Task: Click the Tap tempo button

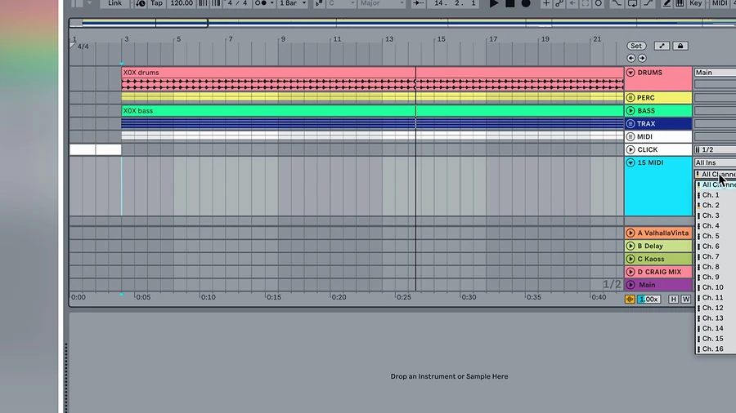Action: point(156,3)
